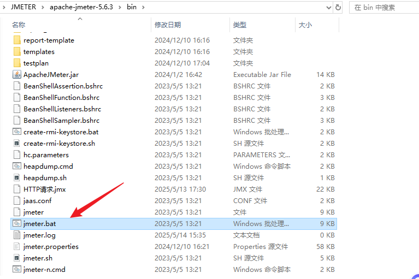Click the report-template folder icon
The width and height of the screenshot is (419, 279).
[x=17, y=40]
